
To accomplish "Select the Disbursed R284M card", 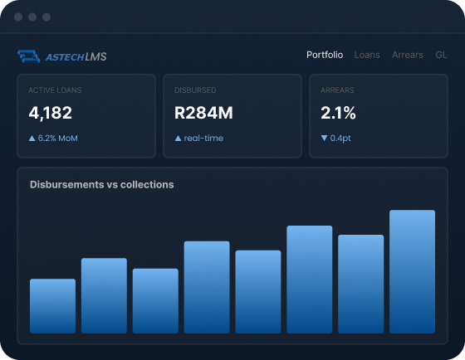I will [x=232, y=116].
